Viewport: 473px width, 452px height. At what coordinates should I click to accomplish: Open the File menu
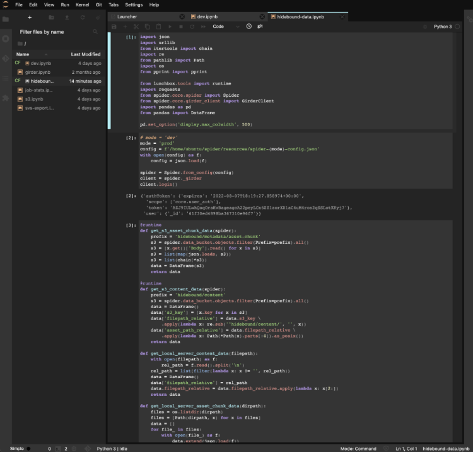pos(19,5)
